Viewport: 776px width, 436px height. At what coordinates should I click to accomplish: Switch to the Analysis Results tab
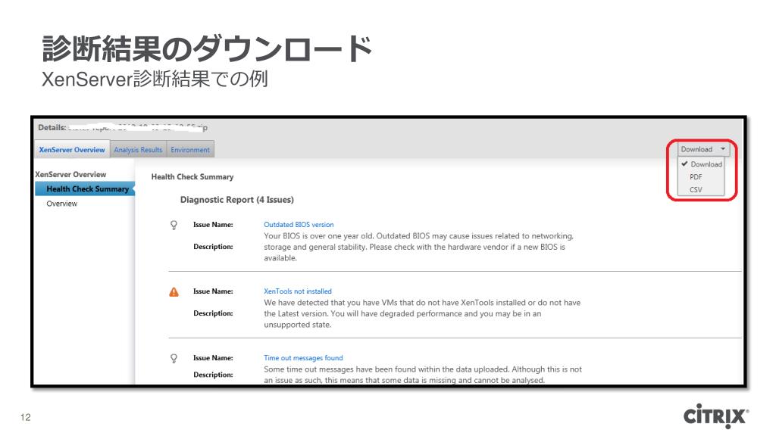(138, 149)
